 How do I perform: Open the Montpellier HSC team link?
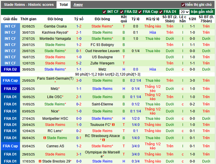[x=55, y=119]
